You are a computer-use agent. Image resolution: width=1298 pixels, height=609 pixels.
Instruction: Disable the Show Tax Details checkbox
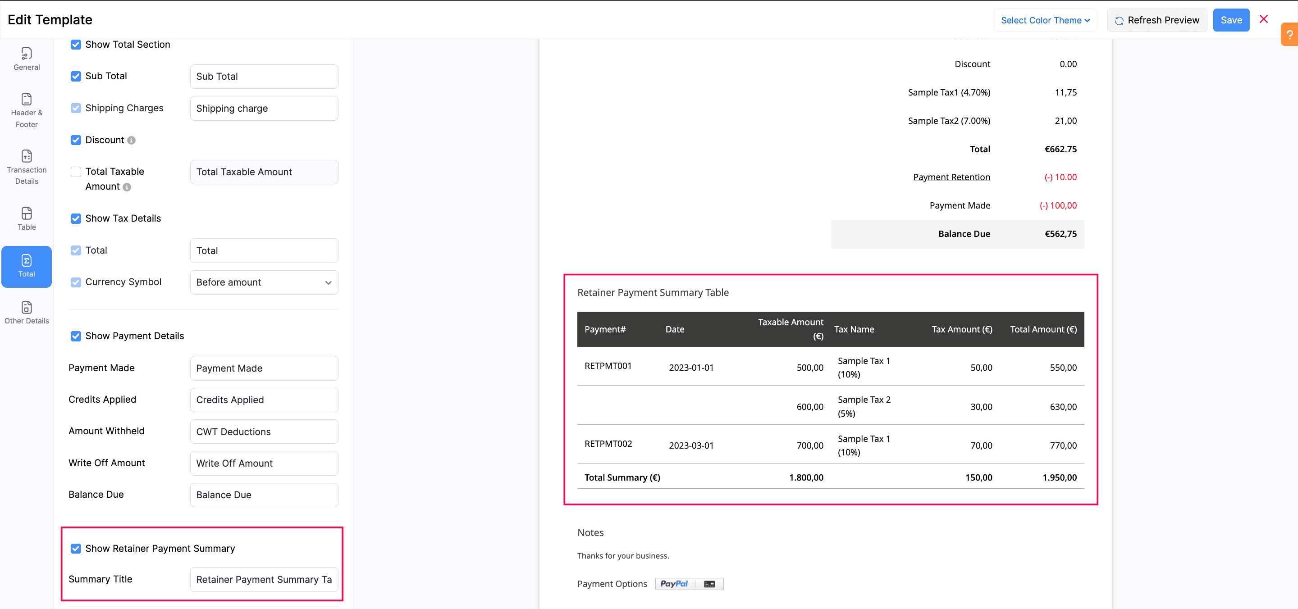pos(76,218)
